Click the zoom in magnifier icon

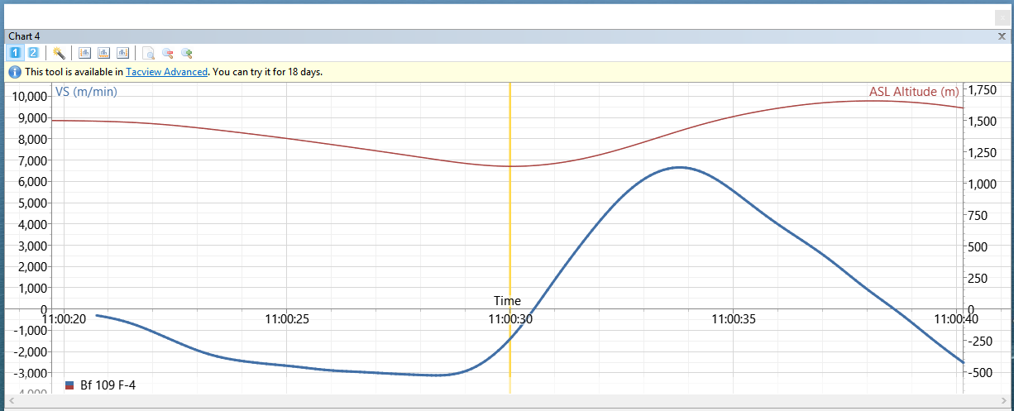pos(187,53)
